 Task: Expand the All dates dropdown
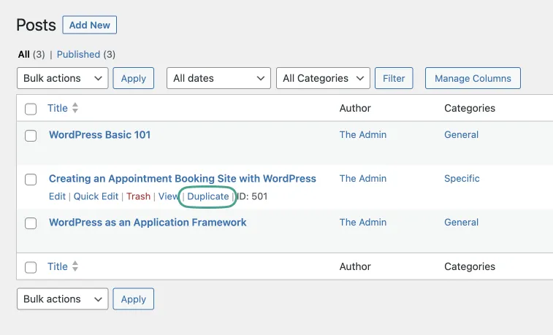tap(218, 78)
